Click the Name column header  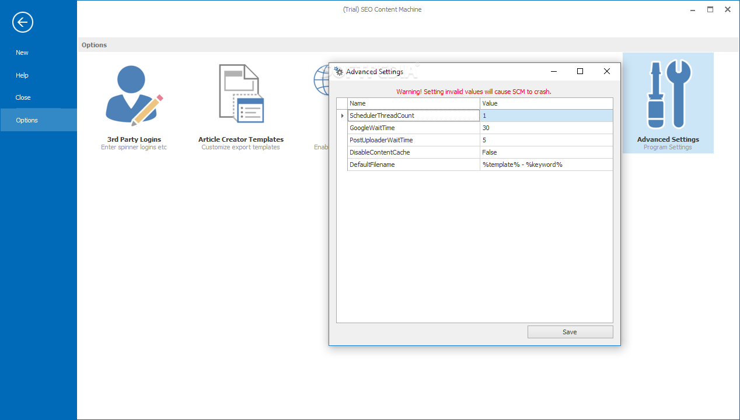click(x=414, y=103)
